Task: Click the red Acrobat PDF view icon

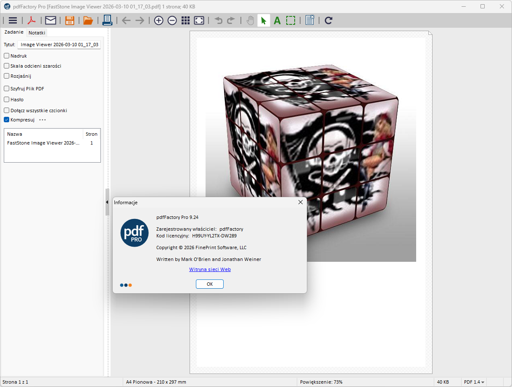Action: point(32,20)
